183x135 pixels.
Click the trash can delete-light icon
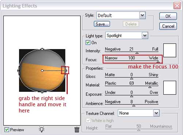coord(77,130)
